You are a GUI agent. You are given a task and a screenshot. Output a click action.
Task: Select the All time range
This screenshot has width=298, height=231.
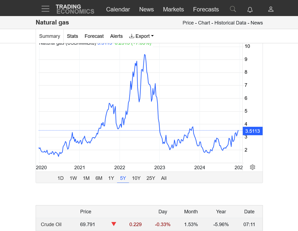click(164, 178)
